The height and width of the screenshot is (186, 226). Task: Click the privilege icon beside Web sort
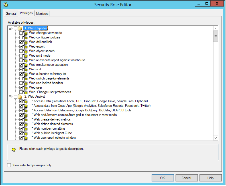click(25, 69)
